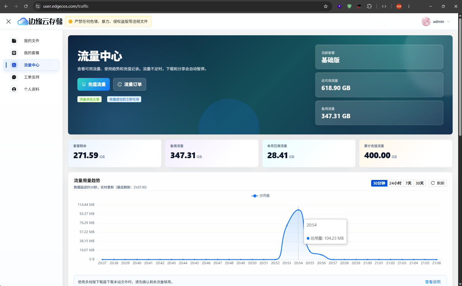Screen dimensions: 462x286
Task: Click the 我的文件 sidebar label
Action: tap(32, 41)
